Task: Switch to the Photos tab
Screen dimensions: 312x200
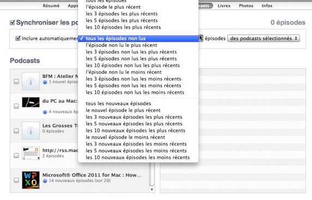Action: [246, 5]
